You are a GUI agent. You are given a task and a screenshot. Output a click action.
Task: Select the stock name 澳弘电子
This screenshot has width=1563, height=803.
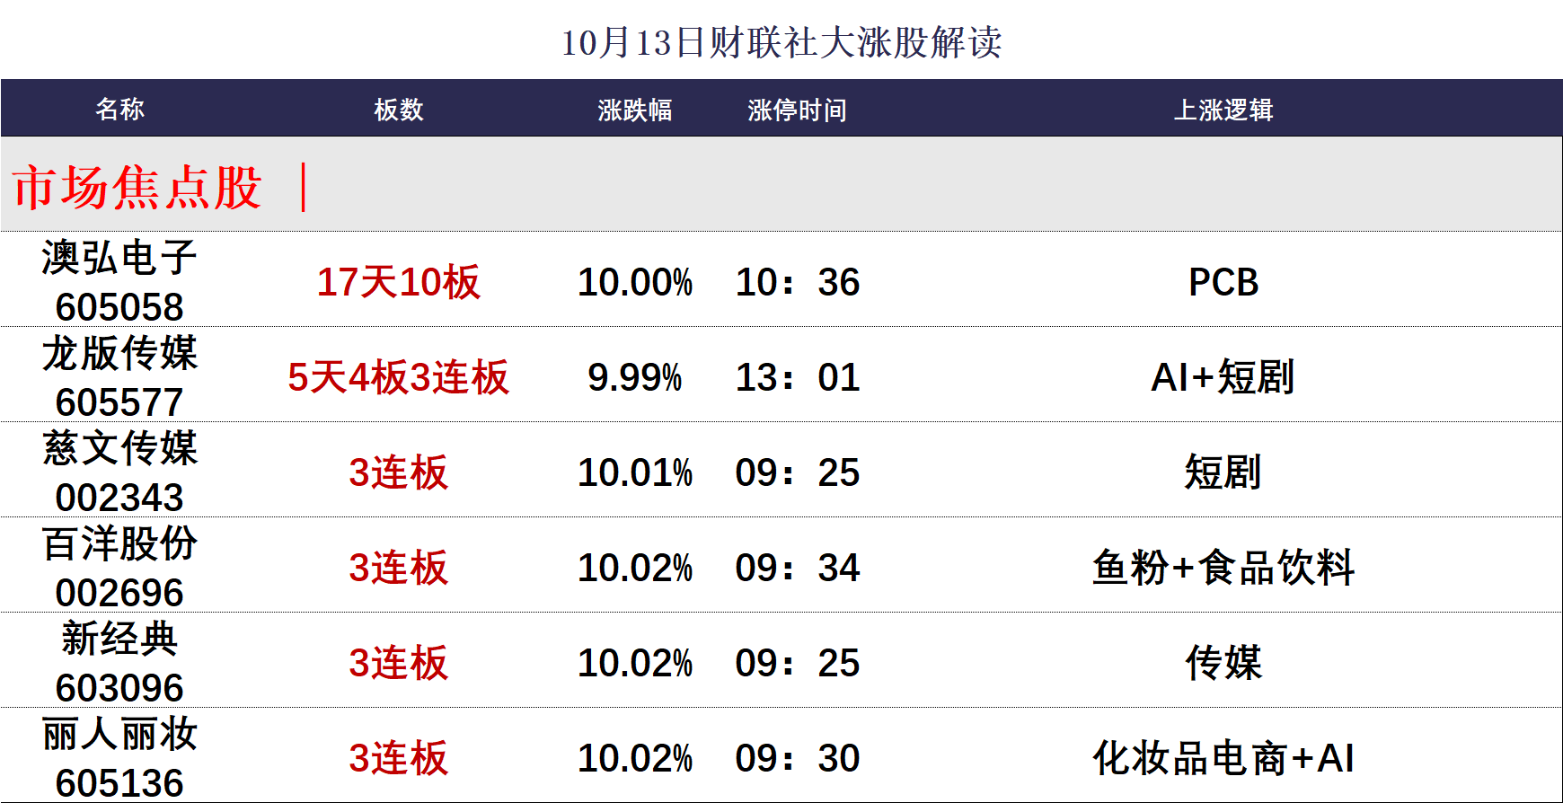click(x=119, y=258)
